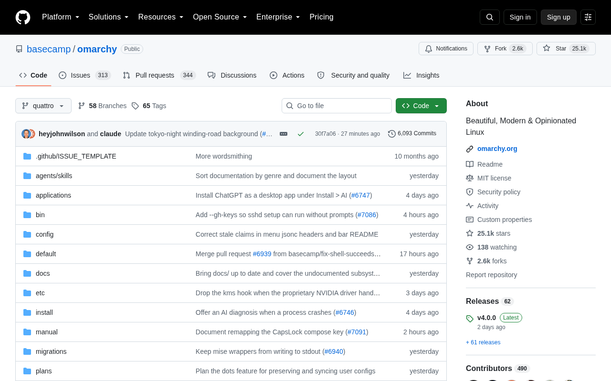Open the Discussions tab
The image size is (611, 381).
click(232, 75)
